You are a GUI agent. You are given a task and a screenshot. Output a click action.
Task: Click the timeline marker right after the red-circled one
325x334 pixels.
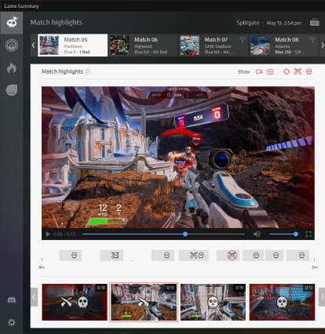pyautogui.click(x=253, y=256)
